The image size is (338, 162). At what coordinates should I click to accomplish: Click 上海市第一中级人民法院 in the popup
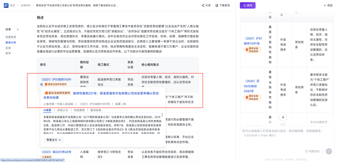point(58,104)
